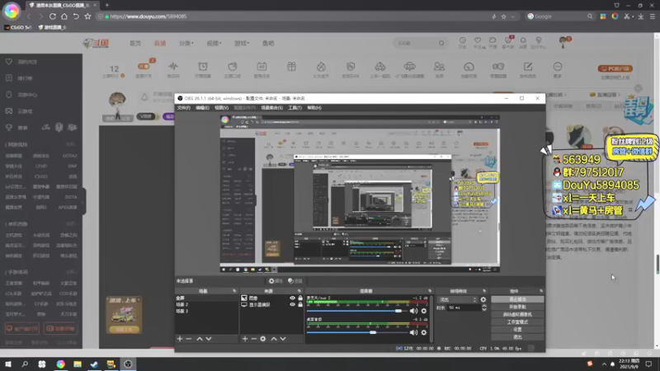Screen dimensions: 660x371
Task: Click the stop streaming button in OBS controls
Action: (x=517, y=299)
